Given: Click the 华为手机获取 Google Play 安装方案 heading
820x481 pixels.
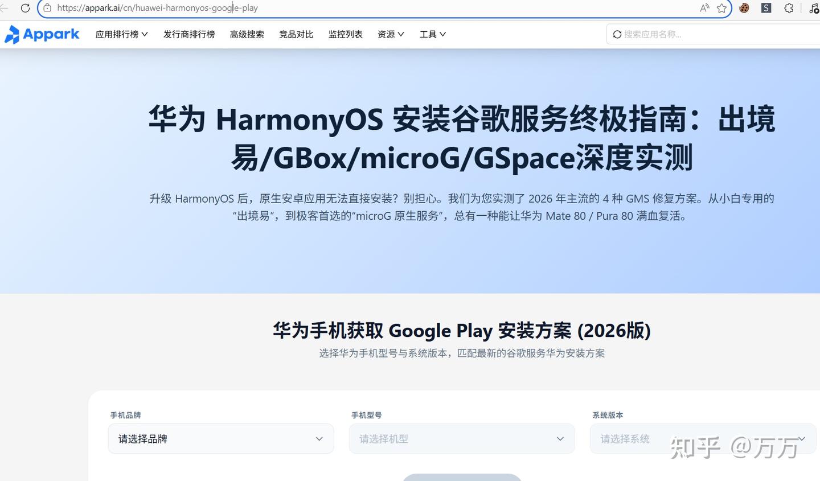Looking at the screenshot, I should 462,330.
